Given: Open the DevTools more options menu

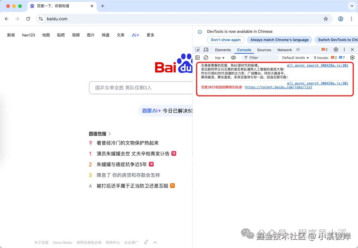Looking at the screenshot, I should click(x=344, y=49).
